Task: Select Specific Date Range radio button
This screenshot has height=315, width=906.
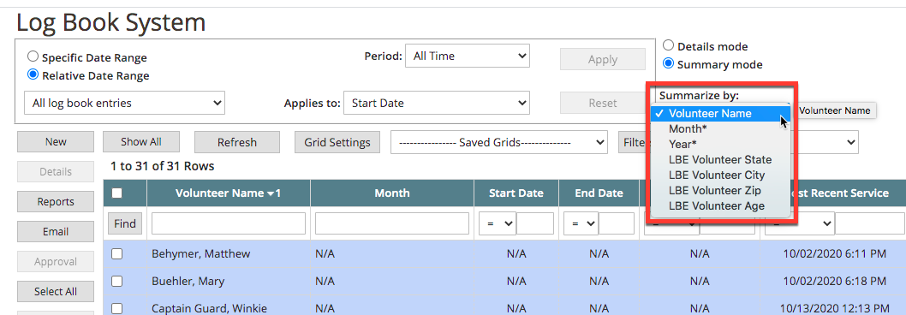Action: tap(33, 56)
